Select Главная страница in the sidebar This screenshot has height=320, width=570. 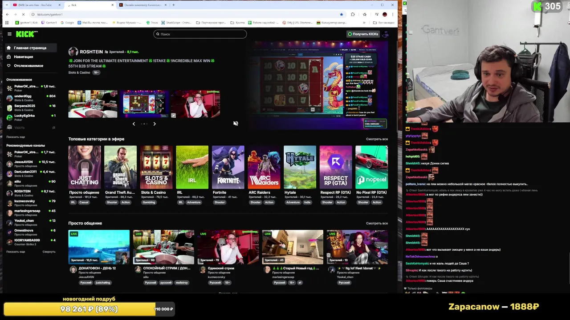coord(30,48)
